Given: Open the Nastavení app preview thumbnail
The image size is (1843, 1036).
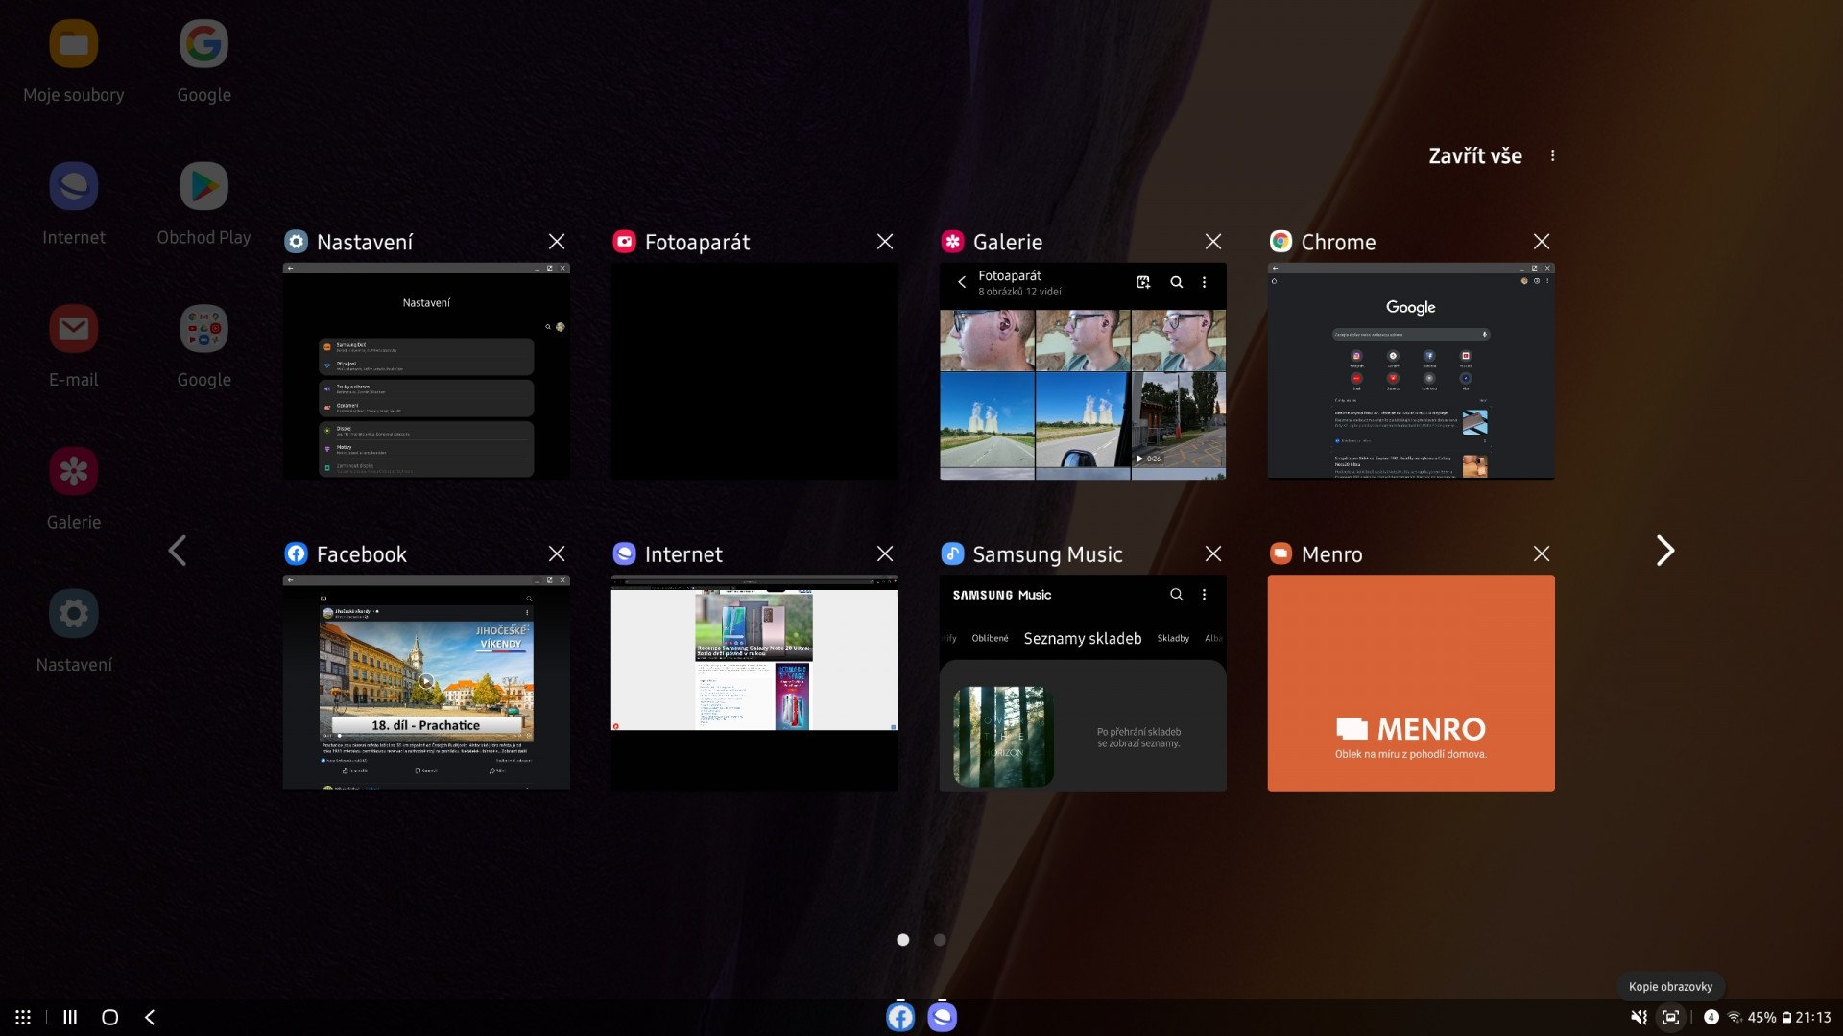Looking at the screenshot, I should (x=426, y=371).
